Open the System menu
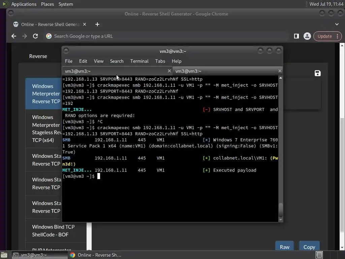This screenshot has width=345, height=259. click(x=66, y=4)
